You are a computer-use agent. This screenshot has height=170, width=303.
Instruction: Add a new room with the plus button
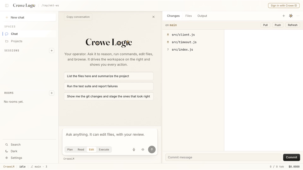pos(51,93)
